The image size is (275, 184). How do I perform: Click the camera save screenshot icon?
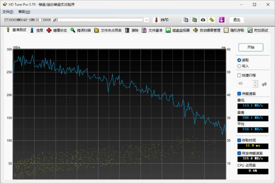coord(203,20)
